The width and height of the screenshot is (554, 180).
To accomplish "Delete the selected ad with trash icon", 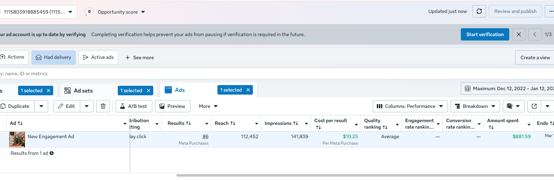I will pos(103,106).
